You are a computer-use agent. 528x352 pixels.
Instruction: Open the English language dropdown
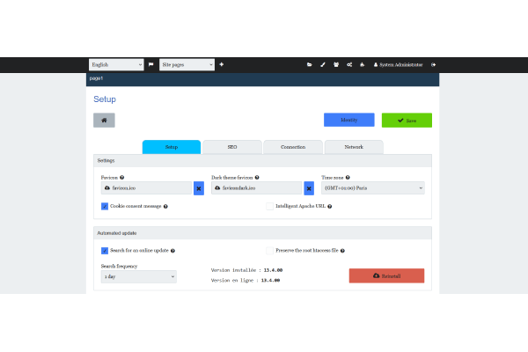coord(116,64)
